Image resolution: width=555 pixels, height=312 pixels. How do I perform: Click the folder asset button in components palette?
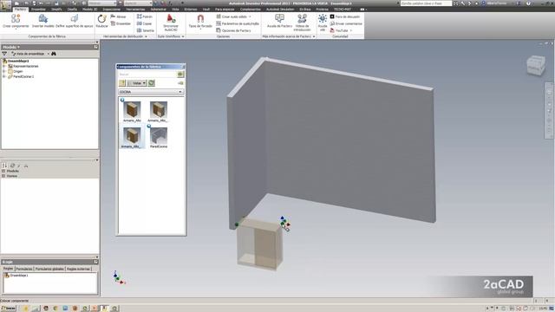[x=122, y=83]
